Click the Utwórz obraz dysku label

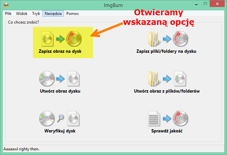coord(60,91)
